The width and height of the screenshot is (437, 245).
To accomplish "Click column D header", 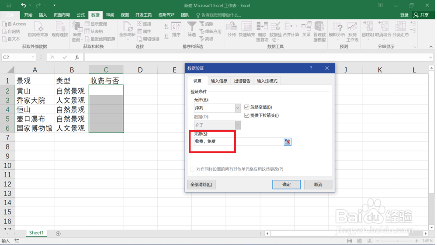I will coord(140,70).
